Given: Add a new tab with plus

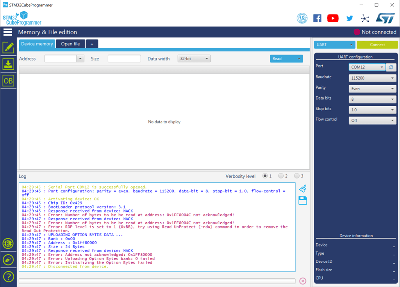Looking at the screenshot, I should pos(92,44).
